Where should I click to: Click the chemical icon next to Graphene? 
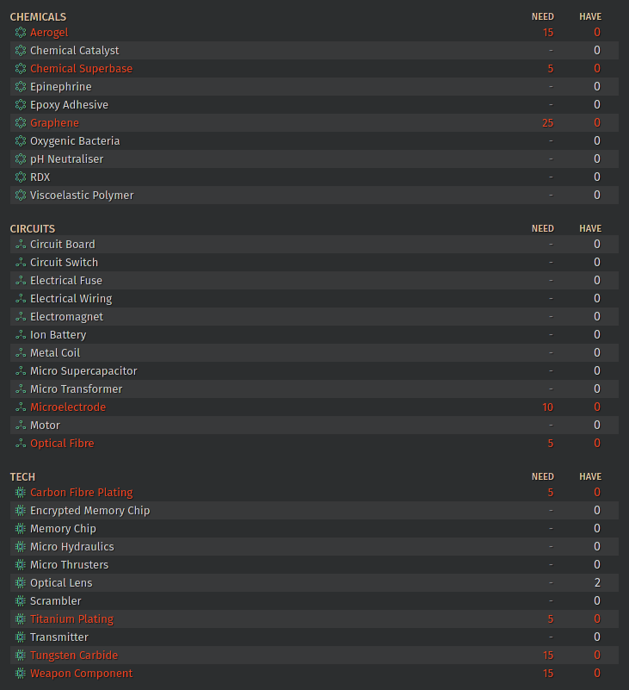point(21,123)
